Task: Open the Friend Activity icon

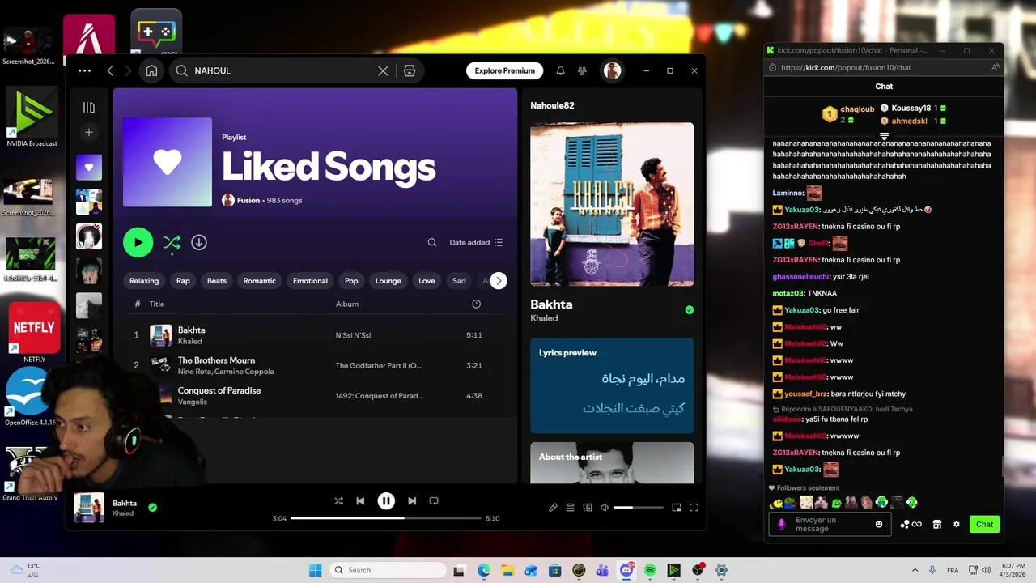Action: pos(582,70)
